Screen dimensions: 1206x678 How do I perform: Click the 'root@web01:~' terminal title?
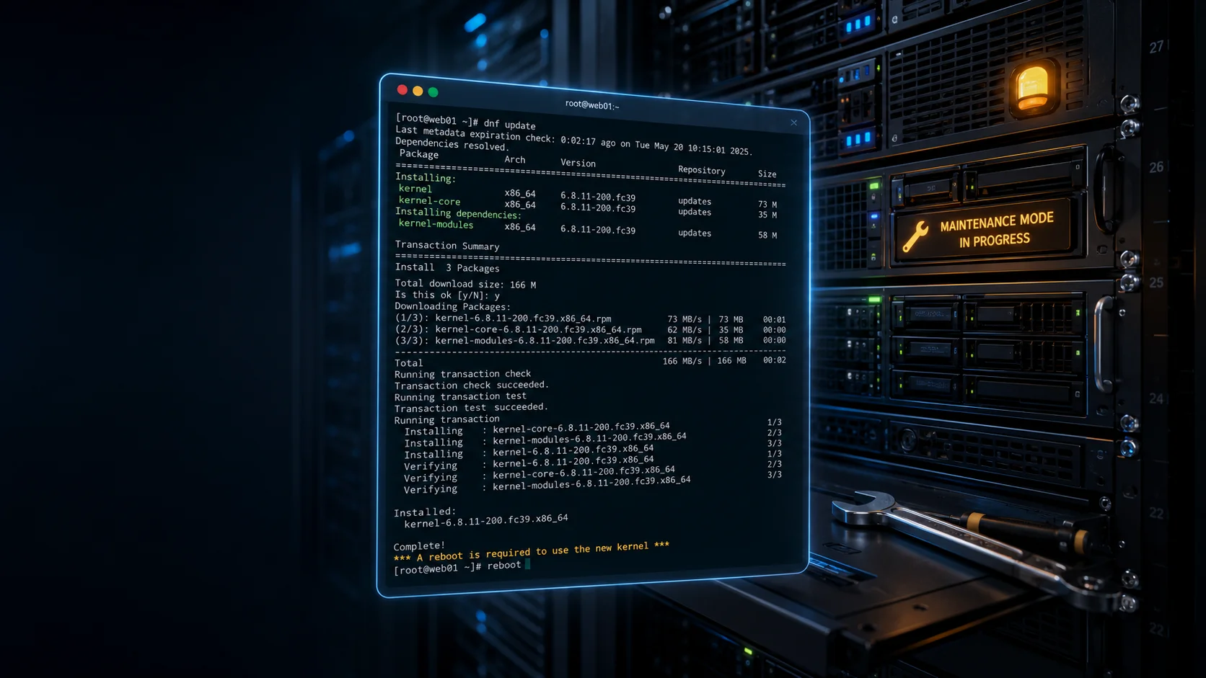[592, 105]
